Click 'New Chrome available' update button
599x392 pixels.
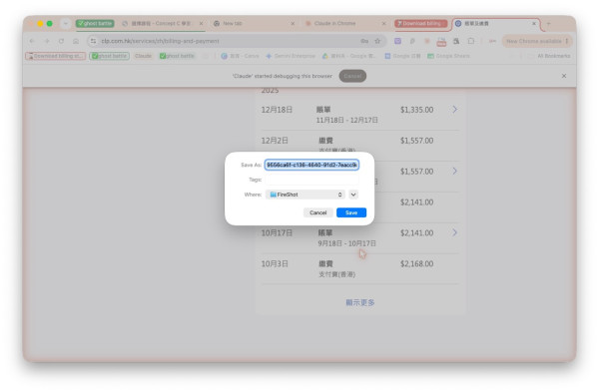pos(534,41)
